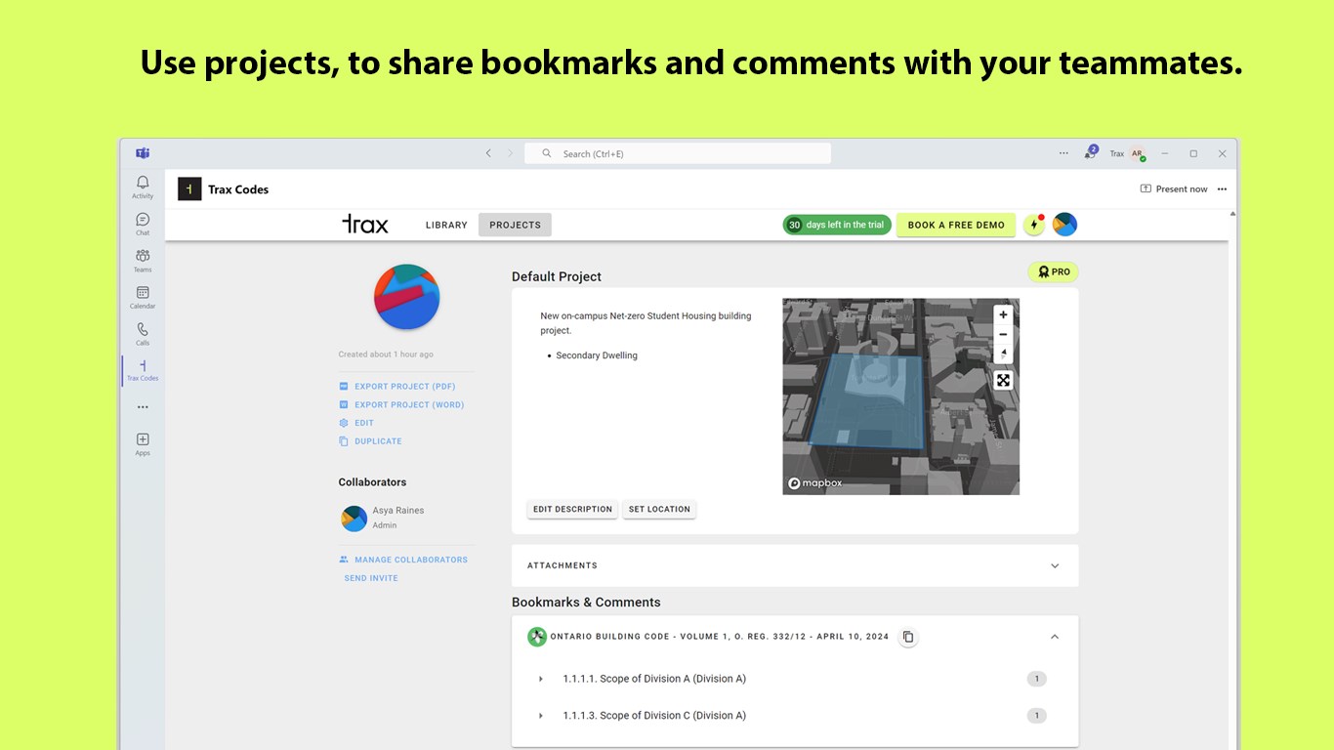This screenshot has width=1334, height=750.
Task: Copy Ontario Building Code bookmarks icon
Action: [x=908, y=637]
